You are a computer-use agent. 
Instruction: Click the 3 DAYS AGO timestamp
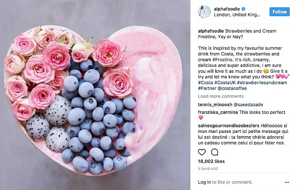tap(208, 169)
